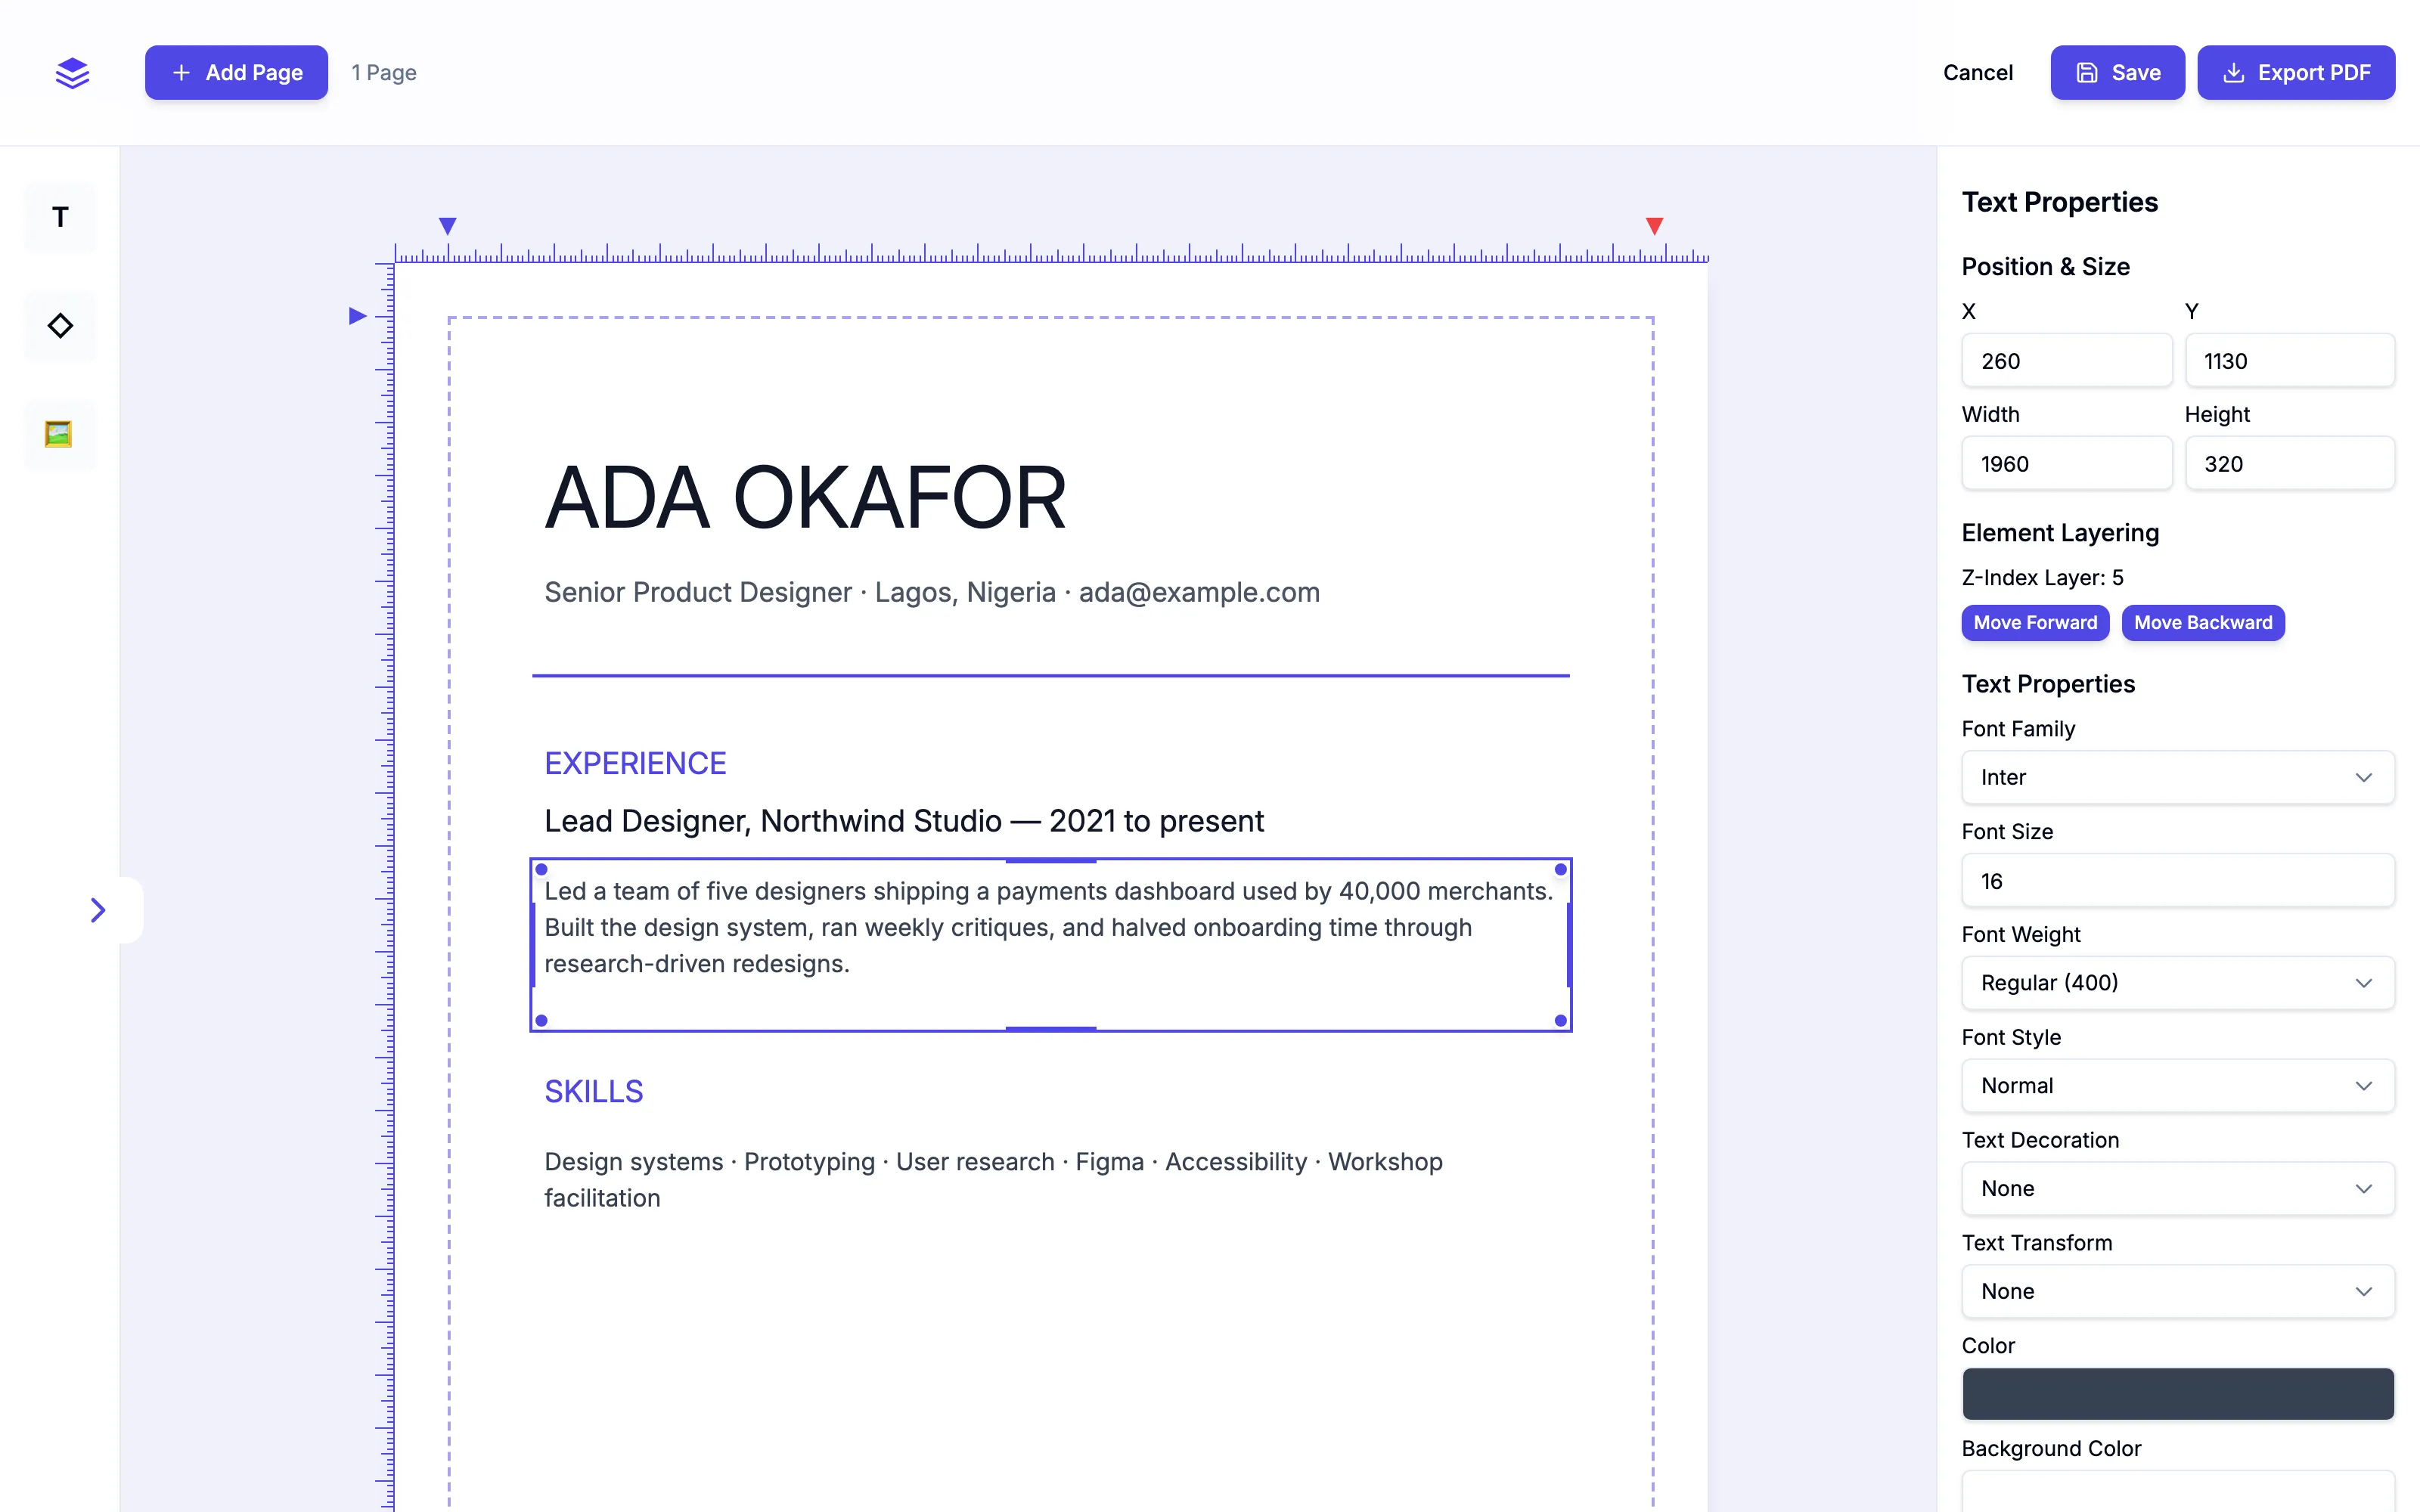This screenshot has height=1512, width=2420.
Task: Click inside the selected experience description text
Action: (x=1048, y=928)
